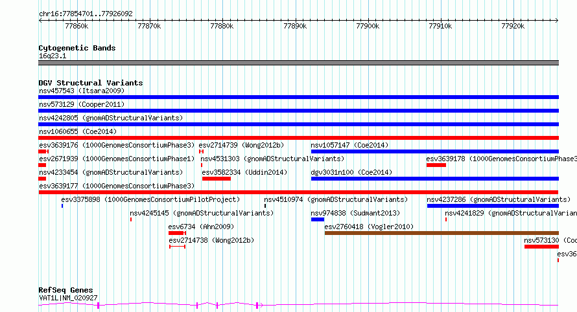Click the blue bar under nsv573129
This screenshot has width=577, height=312.
298,111
